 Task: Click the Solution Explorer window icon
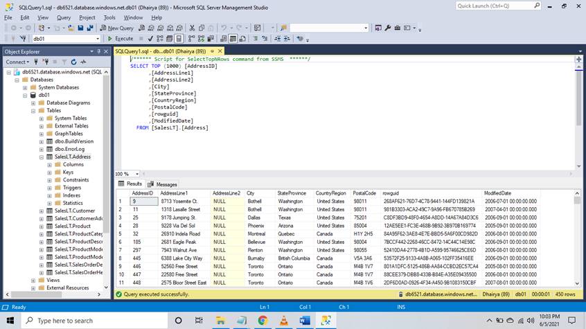coord(378,28)
